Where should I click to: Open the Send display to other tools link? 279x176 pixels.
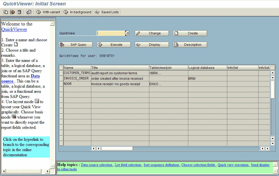(260, 165)
